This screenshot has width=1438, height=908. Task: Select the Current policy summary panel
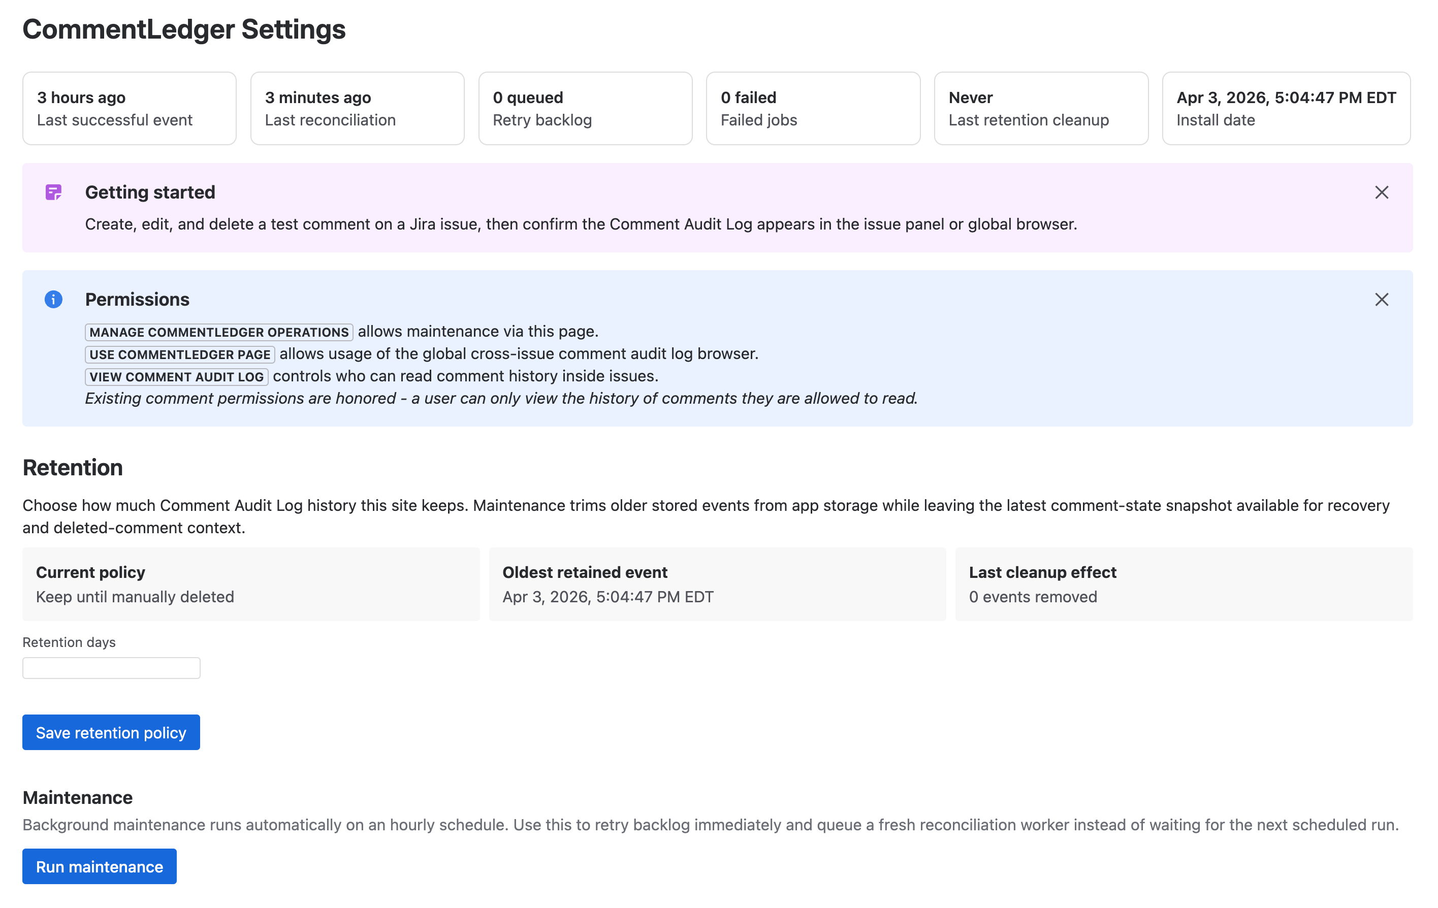click(251, 584)
